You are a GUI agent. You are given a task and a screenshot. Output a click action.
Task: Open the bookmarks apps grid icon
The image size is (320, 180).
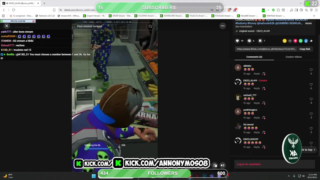pos(3,16)
